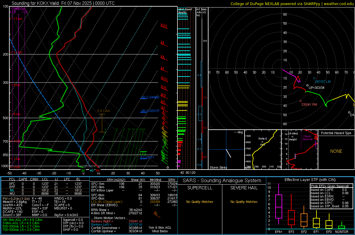Viewport: 355px width, 235px height.
Task: Click the 850-500mb LR = 2.7 C/km line
Action: pos(21,226)
